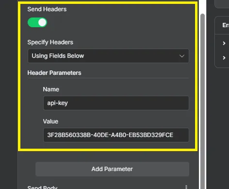The width and height of the screenshot is (229, 189).
Task: Click the partially visible panel at the top right
Action: click(x=222, y=4)
